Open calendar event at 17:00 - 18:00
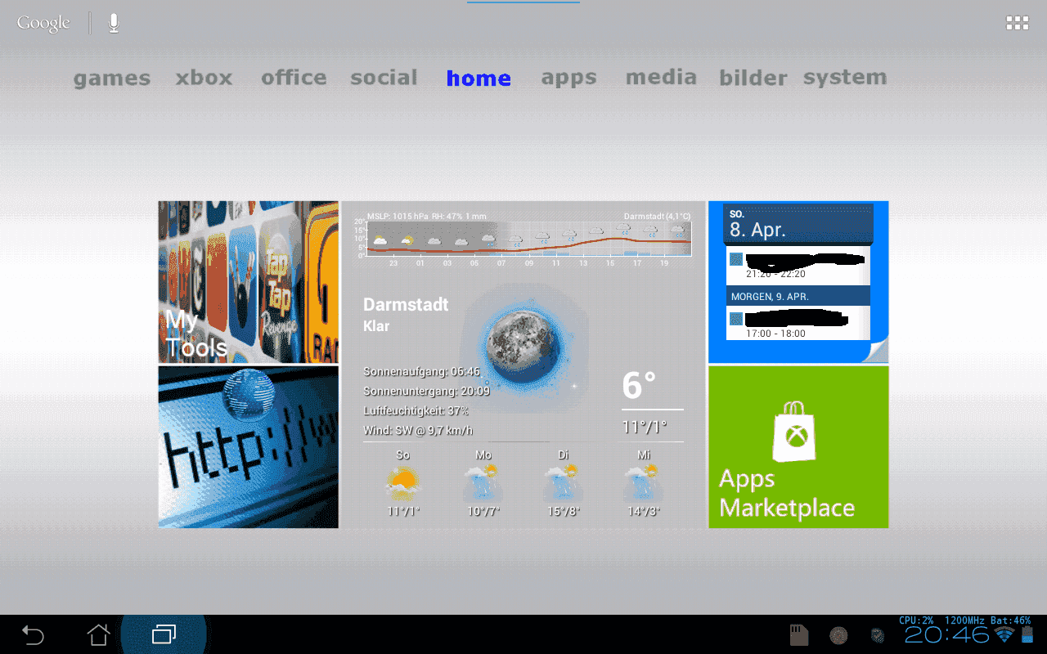 [x=798, y=323]
